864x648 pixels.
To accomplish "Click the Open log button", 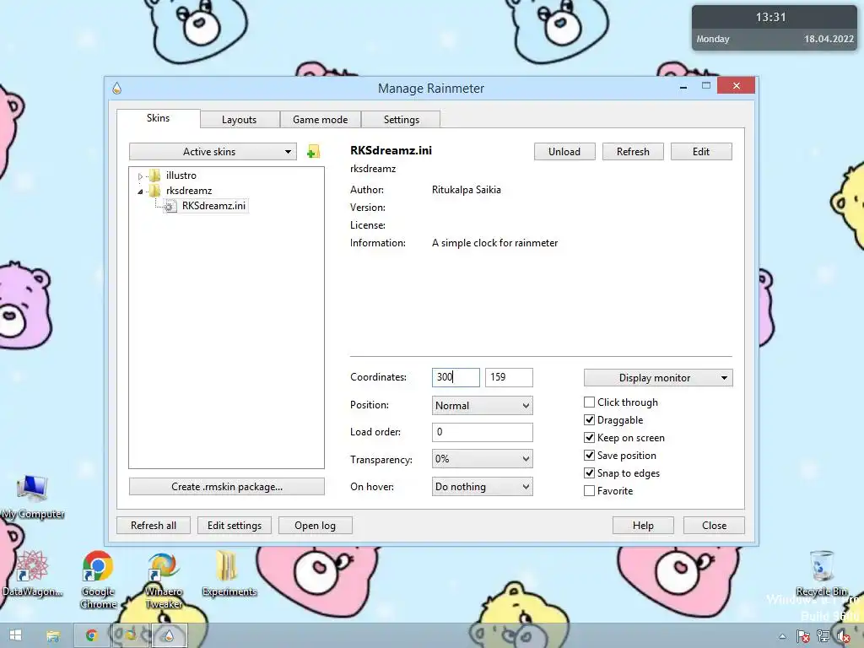I will (x=316, y=525).
